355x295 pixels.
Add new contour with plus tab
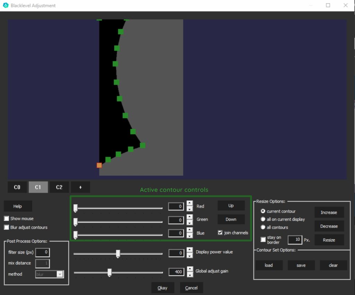click(x=80, y=187)
